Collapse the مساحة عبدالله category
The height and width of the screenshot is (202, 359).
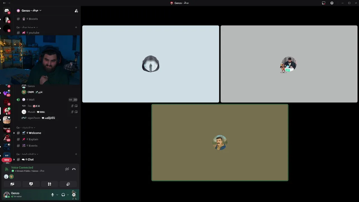(27, 27)
